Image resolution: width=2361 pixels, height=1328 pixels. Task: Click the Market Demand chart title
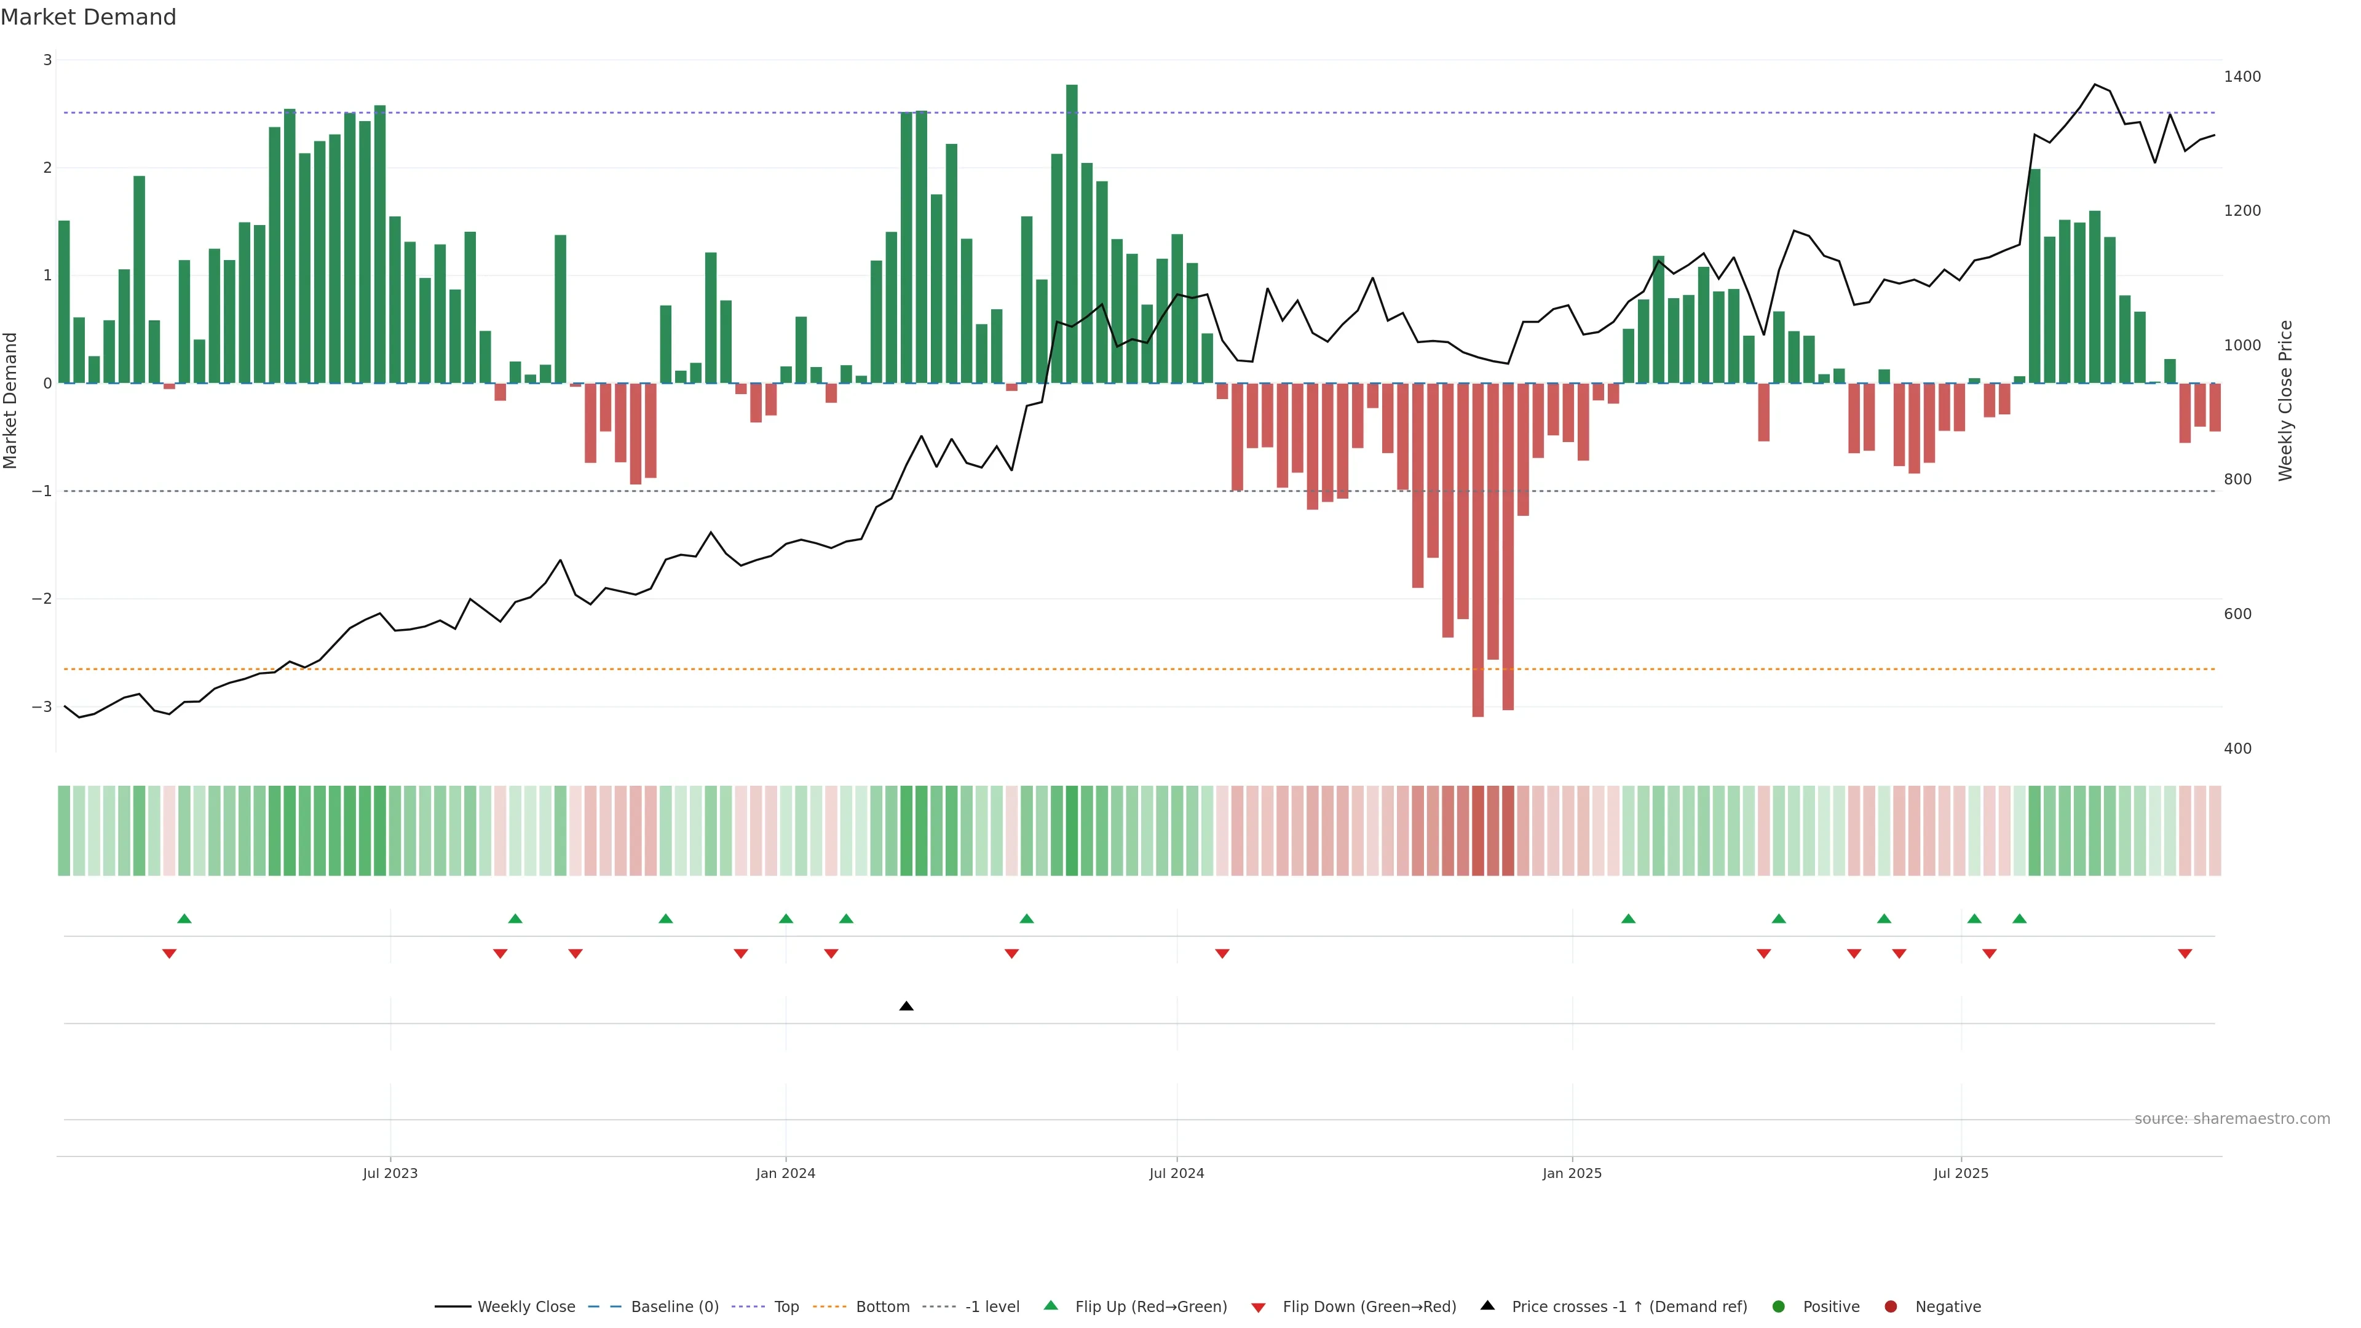coord(88,17)
